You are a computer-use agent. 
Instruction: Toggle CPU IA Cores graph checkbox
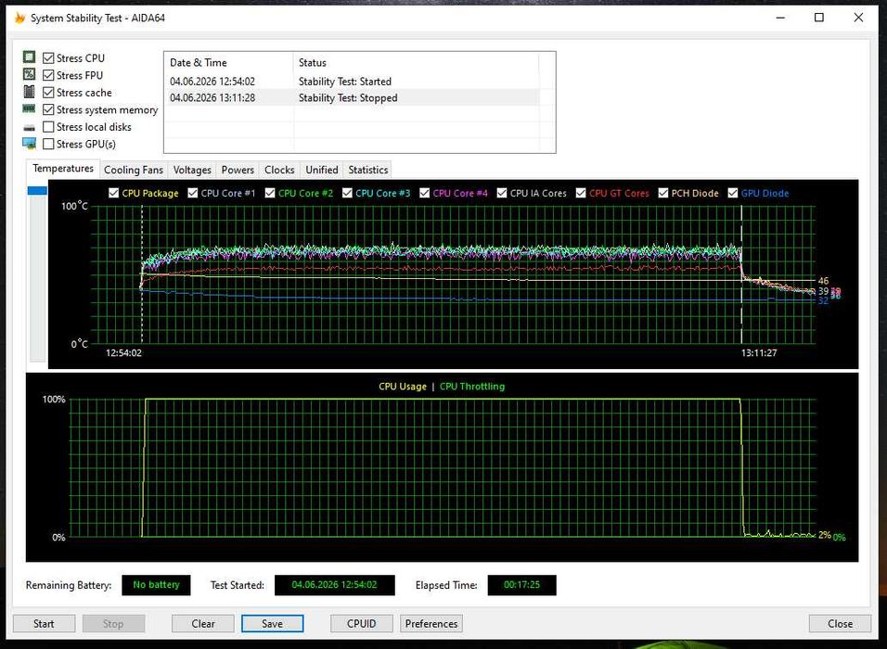click(x=502, y=194)
